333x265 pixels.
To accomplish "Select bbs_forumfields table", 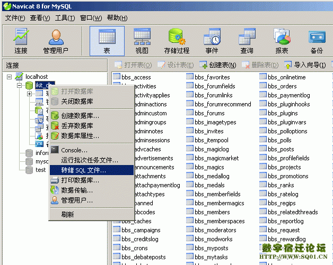I will (215, 86).
